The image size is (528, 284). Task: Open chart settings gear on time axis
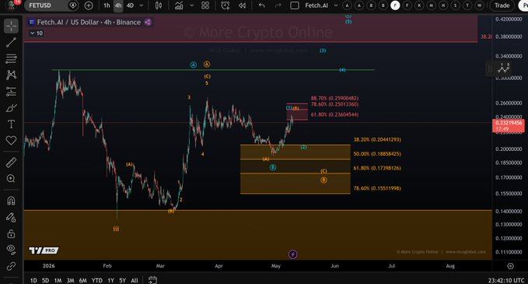pos(510,266)
